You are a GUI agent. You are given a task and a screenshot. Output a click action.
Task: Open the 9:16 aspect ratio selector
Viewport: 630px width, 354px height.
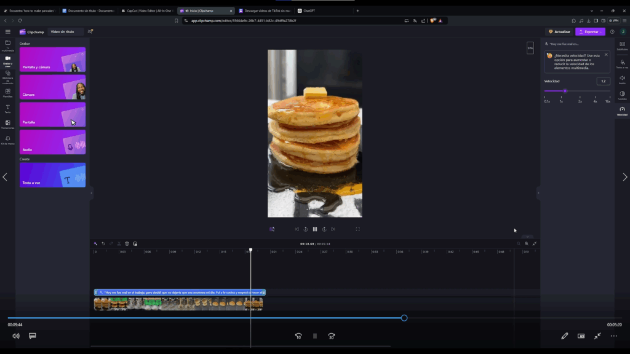pyautogui.click(x=530, y=48)
